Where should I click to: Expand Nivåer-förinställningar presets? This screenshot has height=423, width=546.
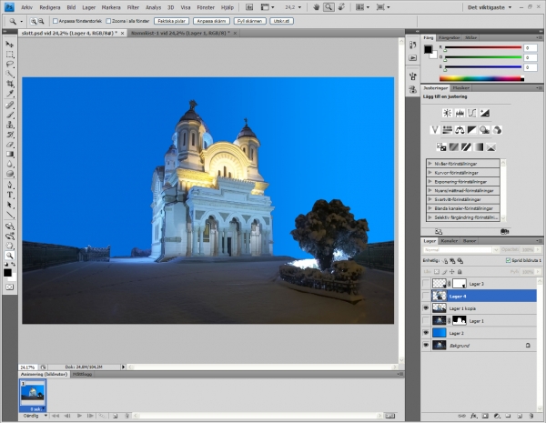click(x=430, y=163)
